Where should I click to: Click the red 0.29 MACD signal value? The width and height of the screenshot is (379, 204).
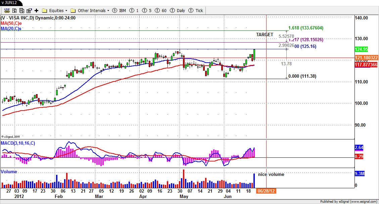pos(359,156)
